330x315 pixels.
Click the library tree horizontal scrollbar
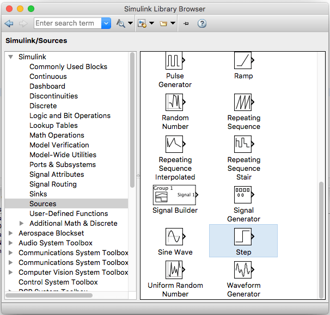49,295
